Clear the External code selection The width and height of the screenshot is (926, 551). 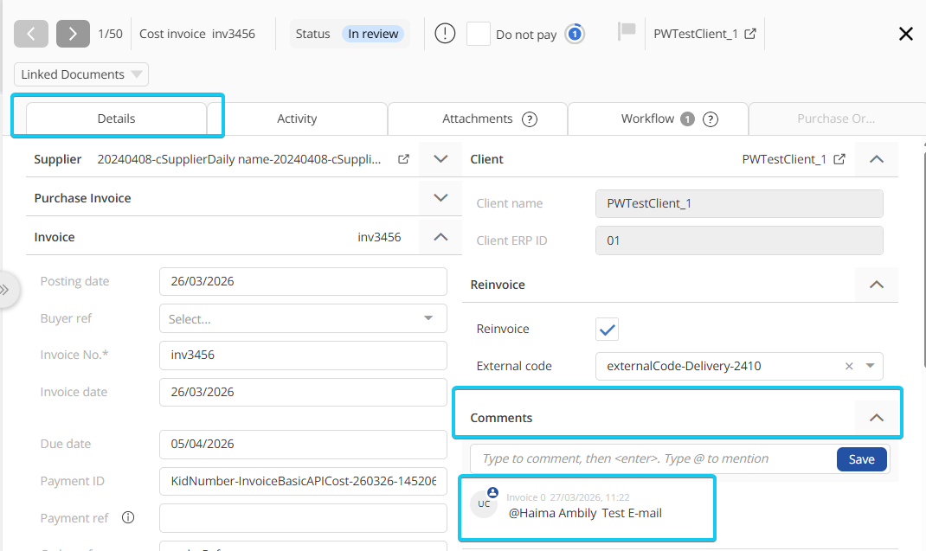point(849,366)
